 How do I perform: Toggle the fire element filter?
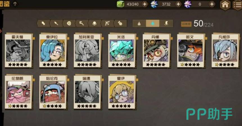[139, 24]
